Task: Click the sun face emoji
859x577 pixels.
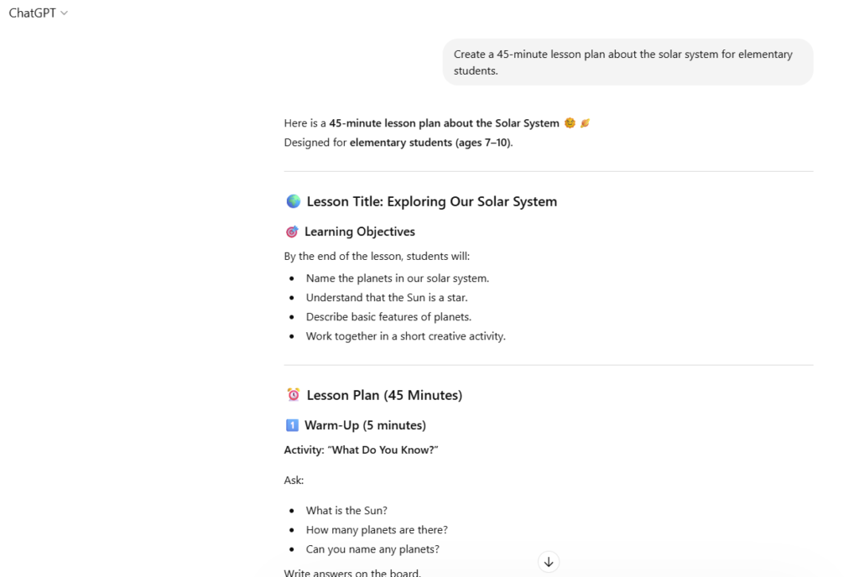Action: (570, 123)
